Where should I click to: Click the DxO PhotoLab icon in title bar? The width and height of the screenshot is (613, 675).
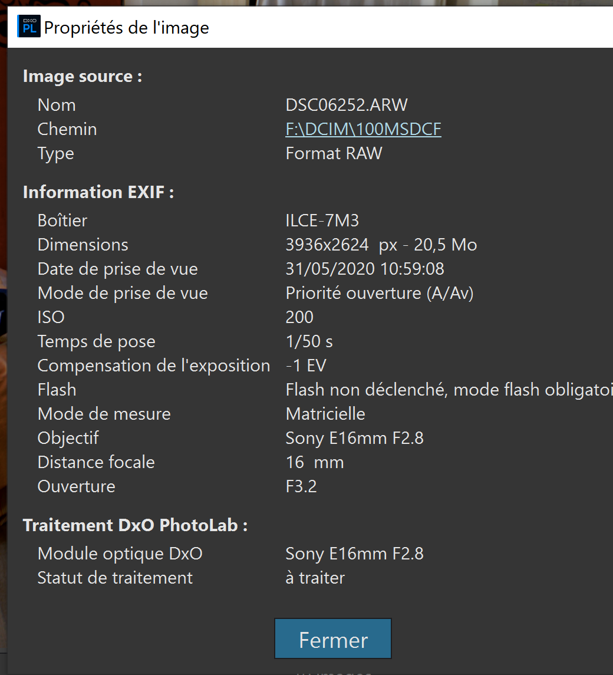[x=29, y=27]
